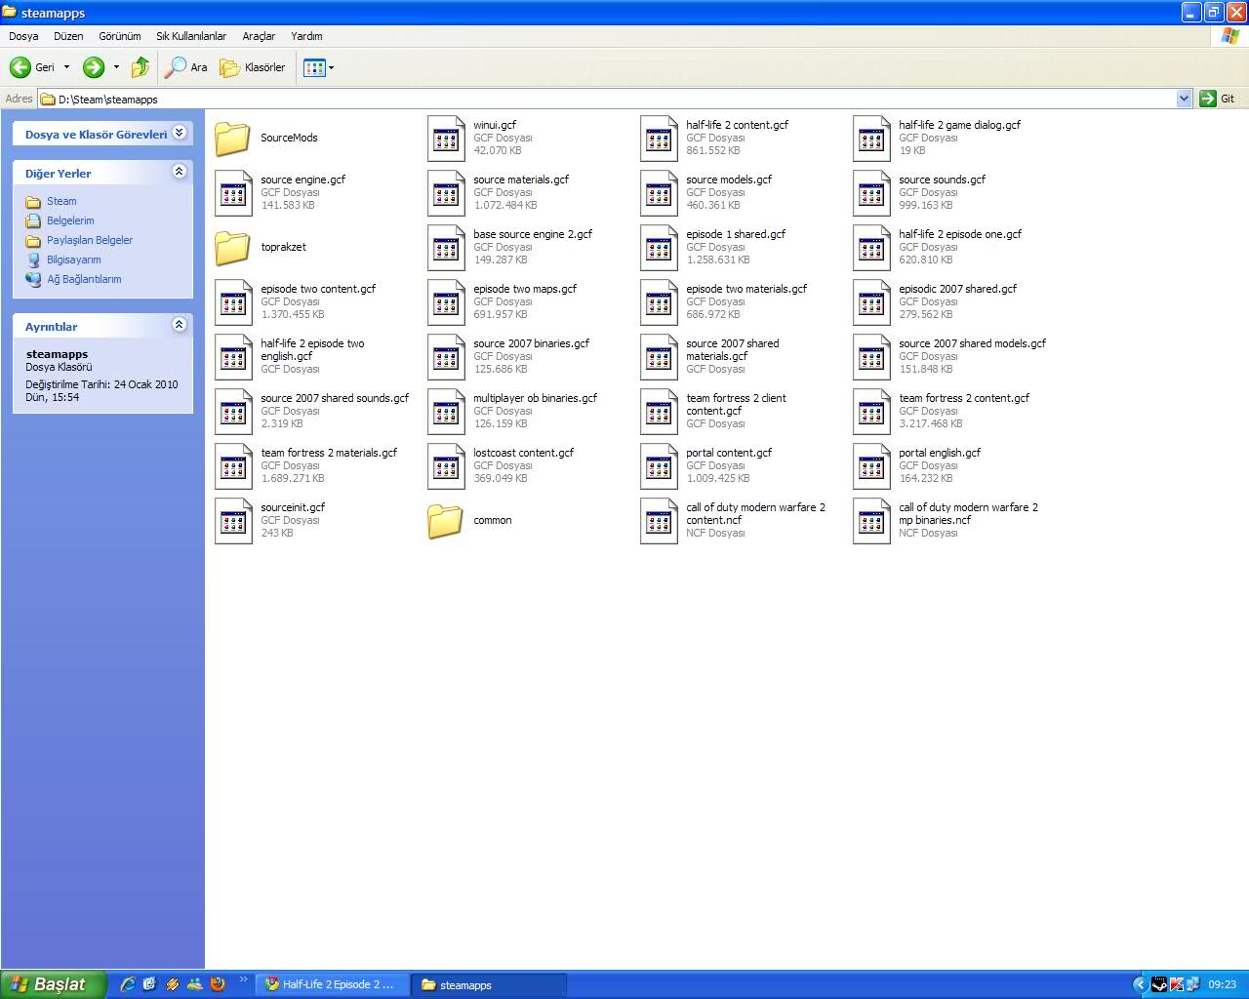Screen dimensions: 1249x999
Task: Select source materials.gcf file icon
Action: pos(446,193)
